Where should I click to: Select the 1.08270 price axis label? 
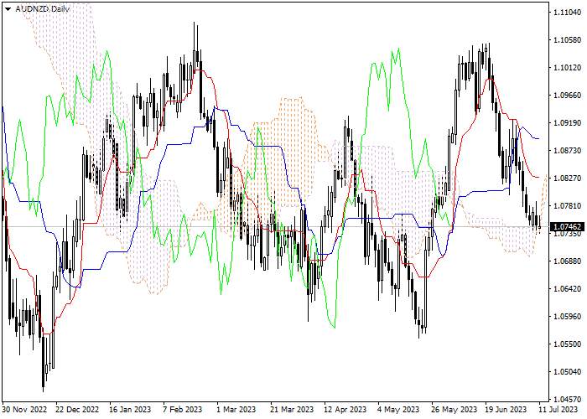click(568, 178)
